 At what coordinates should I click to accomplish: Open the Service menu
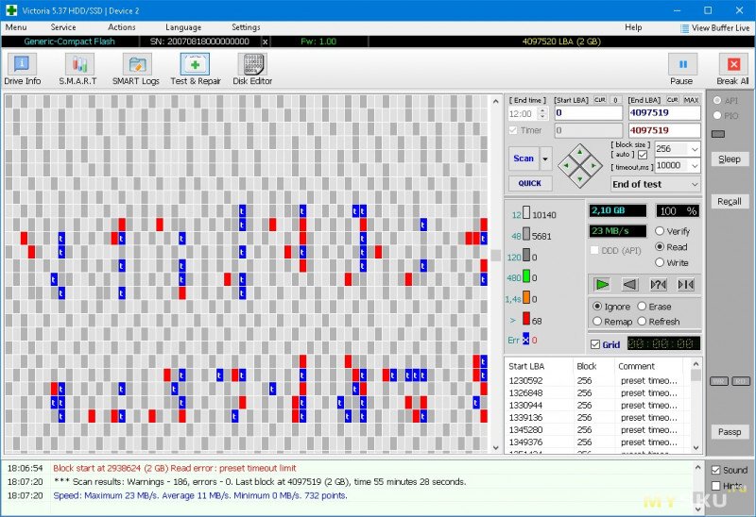pyautogui.click(x=63, y=27)
